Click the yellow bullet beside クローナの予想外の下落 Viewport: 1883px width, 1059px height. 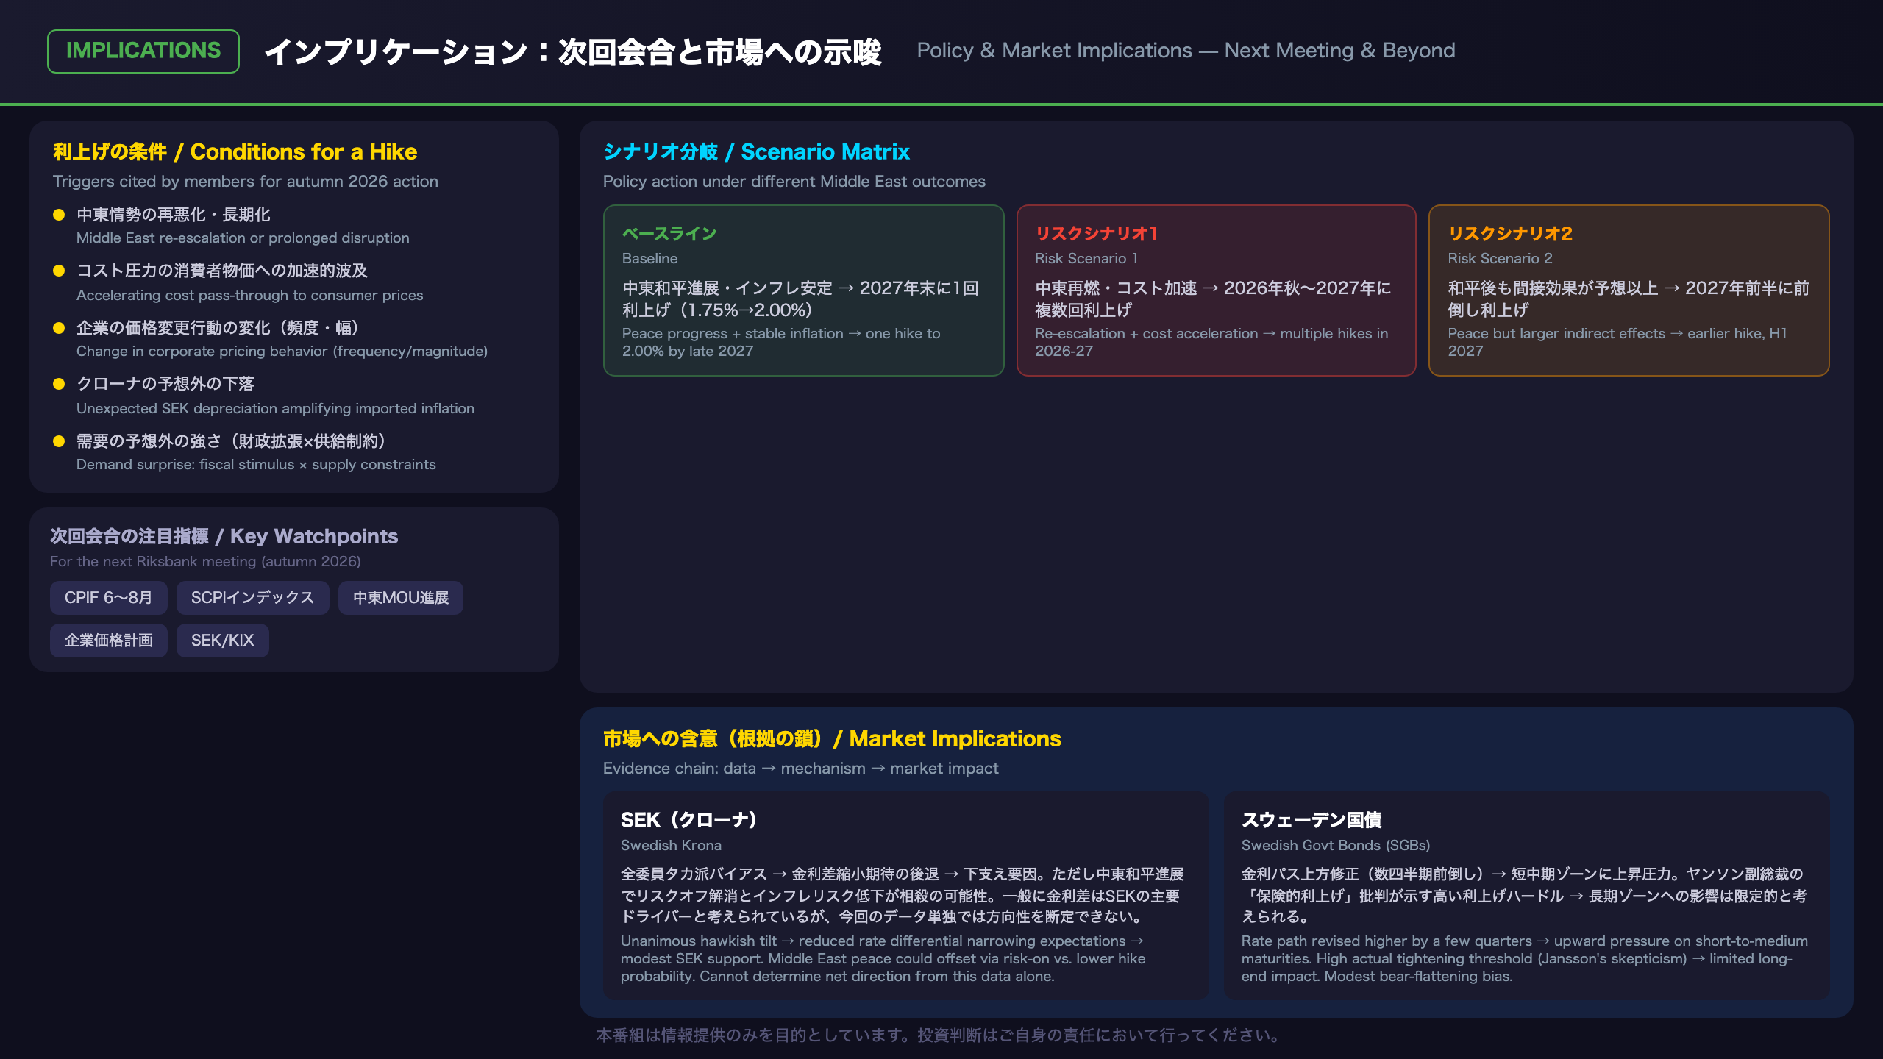59,384
